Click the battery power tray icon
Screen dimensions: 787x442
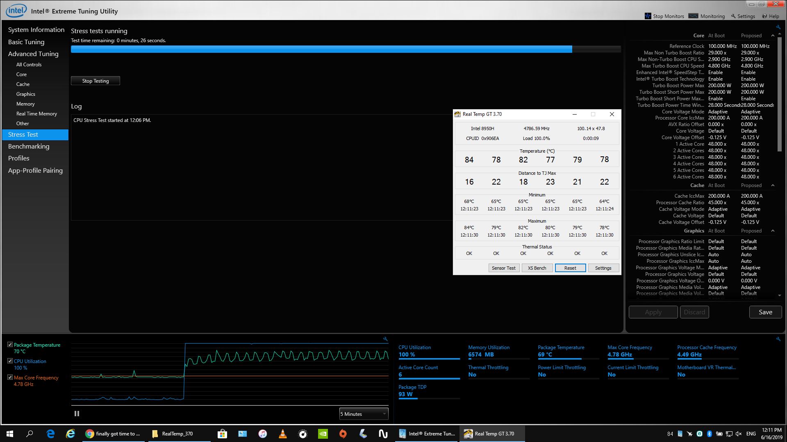point(719,434)
